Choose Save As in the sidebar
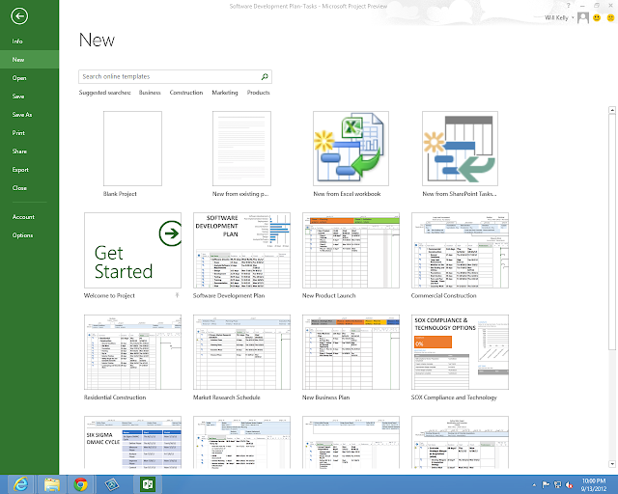This screenshot has height=494, width=618. point(30,115)
